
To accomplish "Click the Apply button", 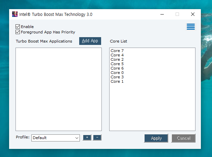I will pyautogui.click(x=156, y=138).
